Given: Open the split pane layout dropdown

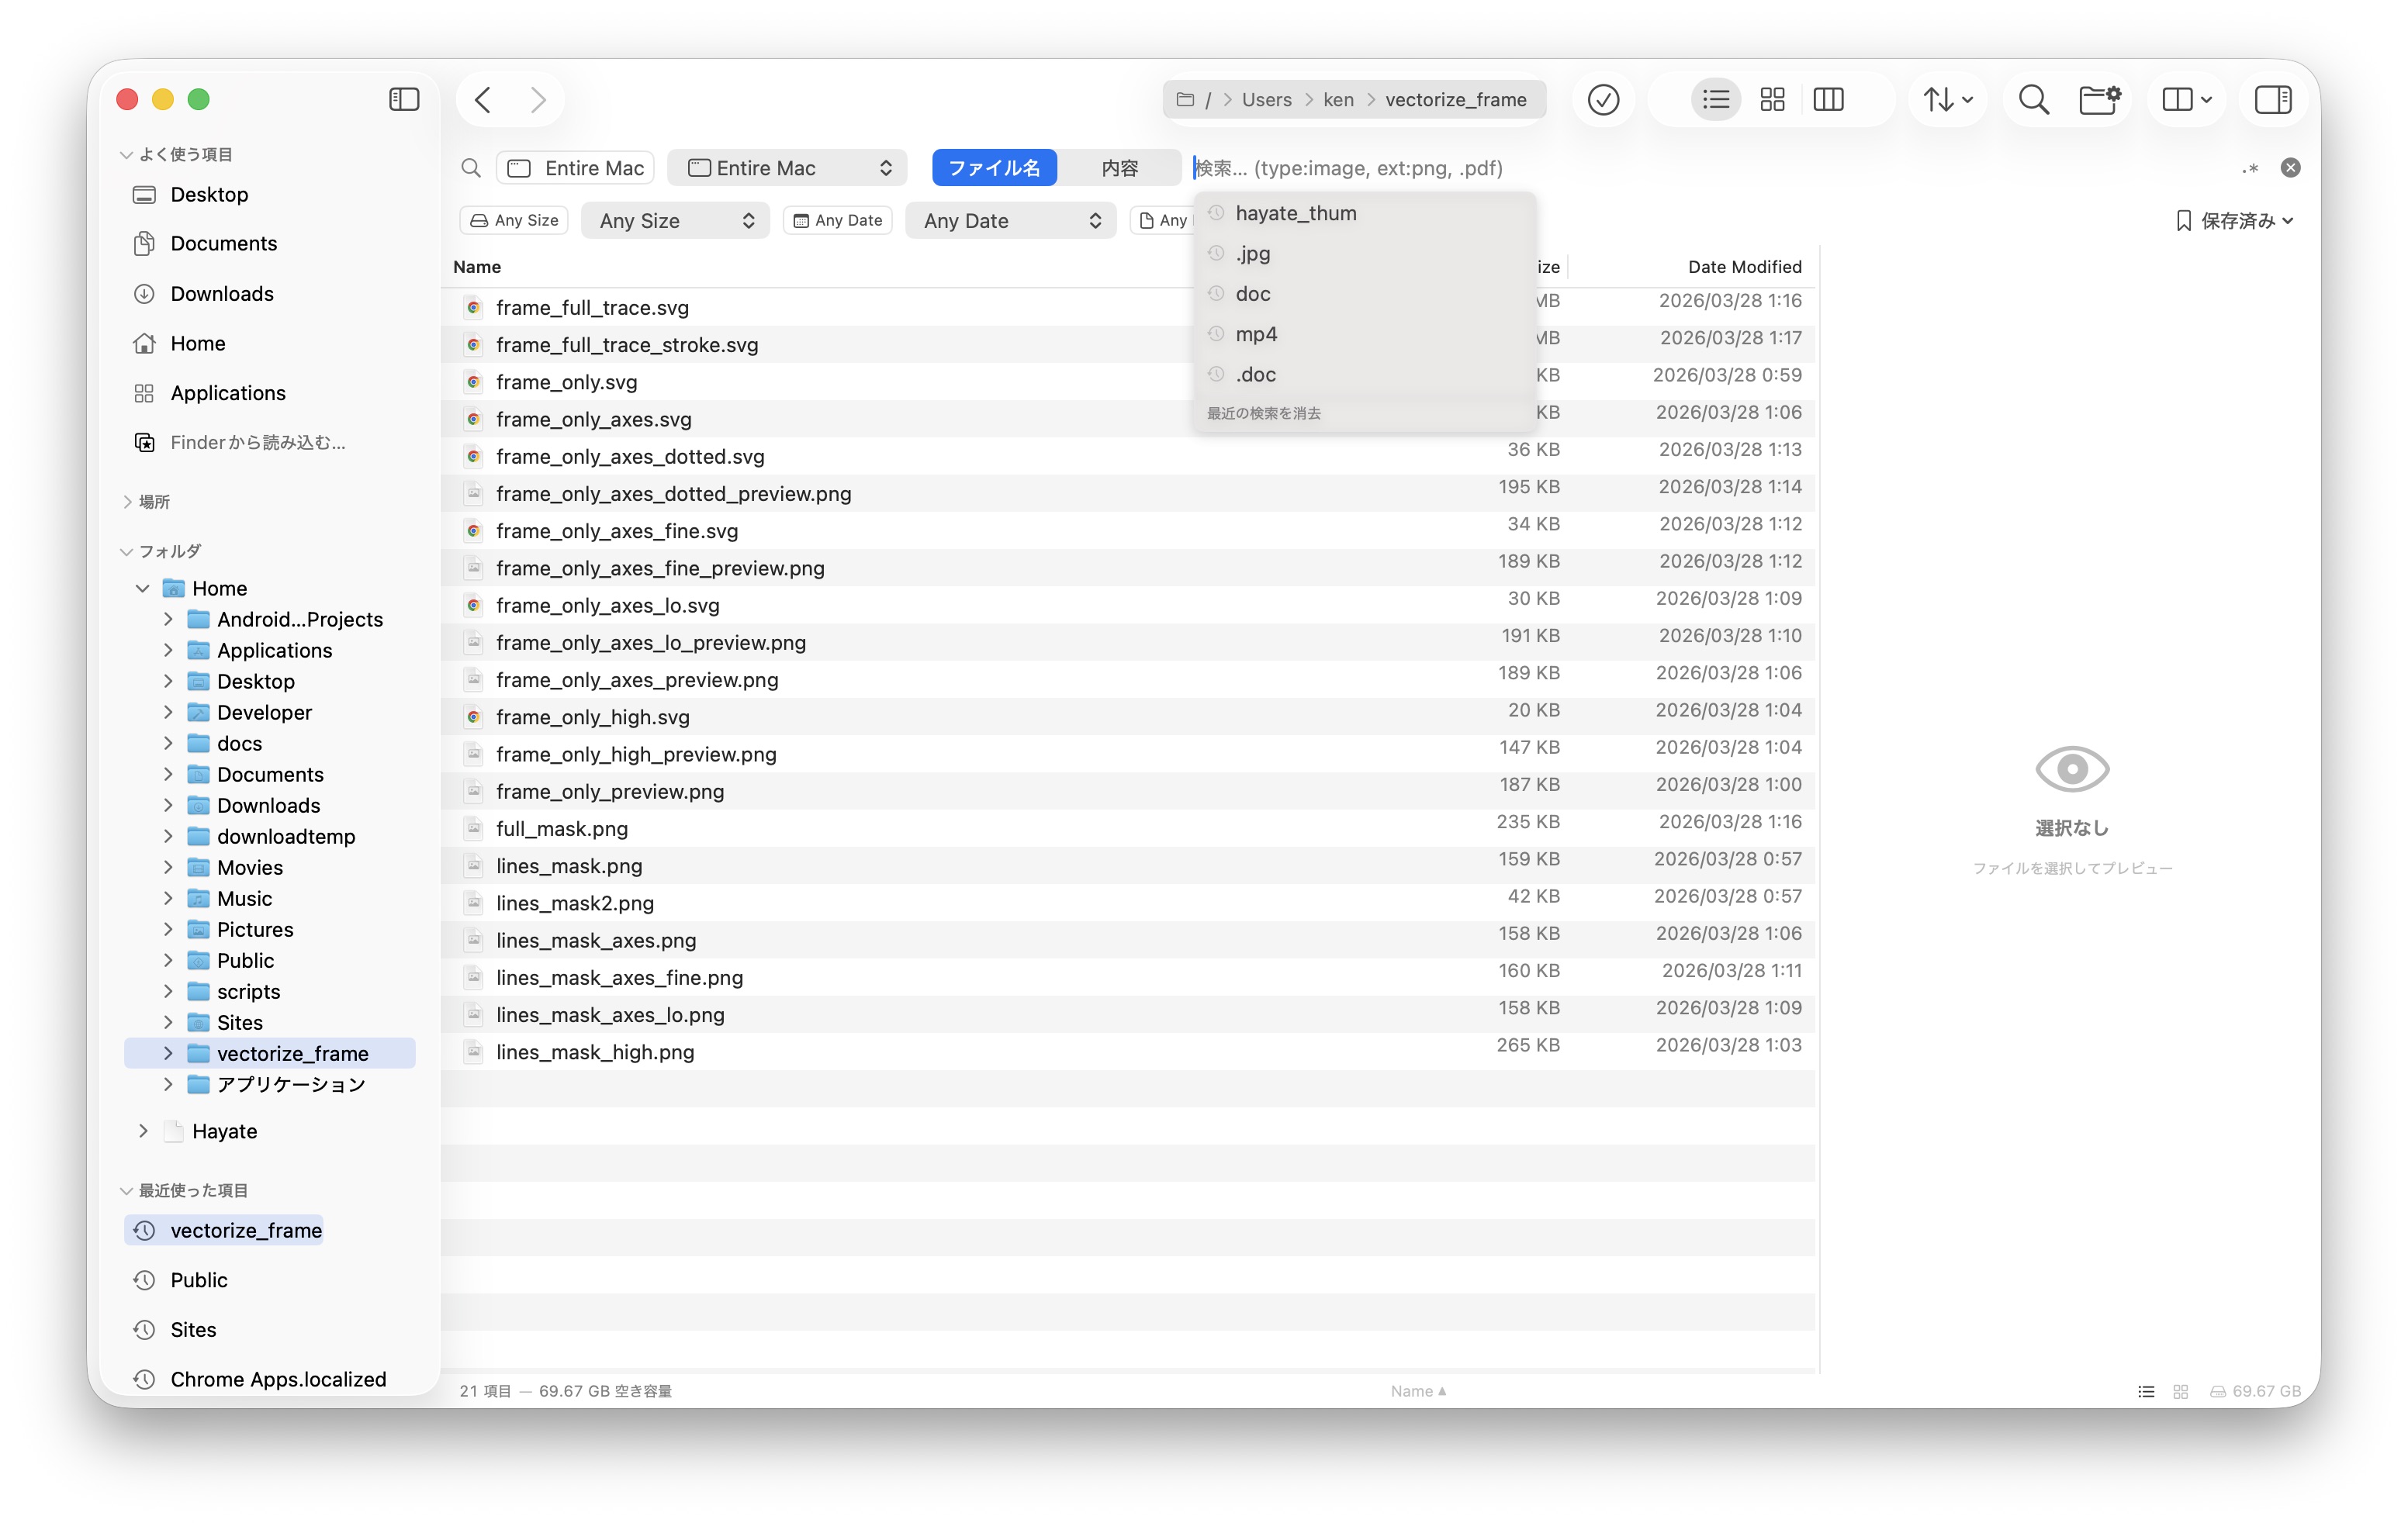Looking at the screenshot, I should pyautogui.click(x=2186, y=99).
